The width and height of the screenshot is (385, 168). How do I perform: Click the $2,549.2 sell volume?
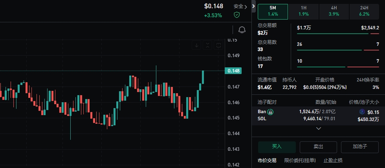[x=370, y=28]
